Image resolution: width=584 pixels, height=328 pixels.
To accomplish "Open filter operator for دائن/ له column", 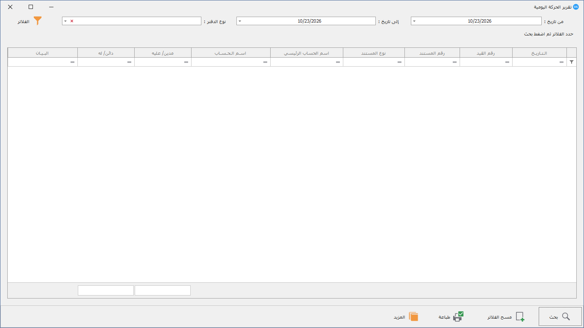I will click(129, 62).
